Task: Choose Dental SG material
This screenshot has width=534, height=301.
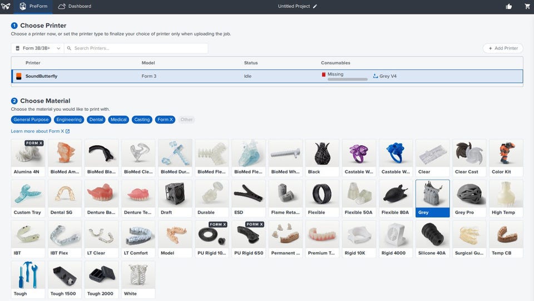Action: coord(65,199)
